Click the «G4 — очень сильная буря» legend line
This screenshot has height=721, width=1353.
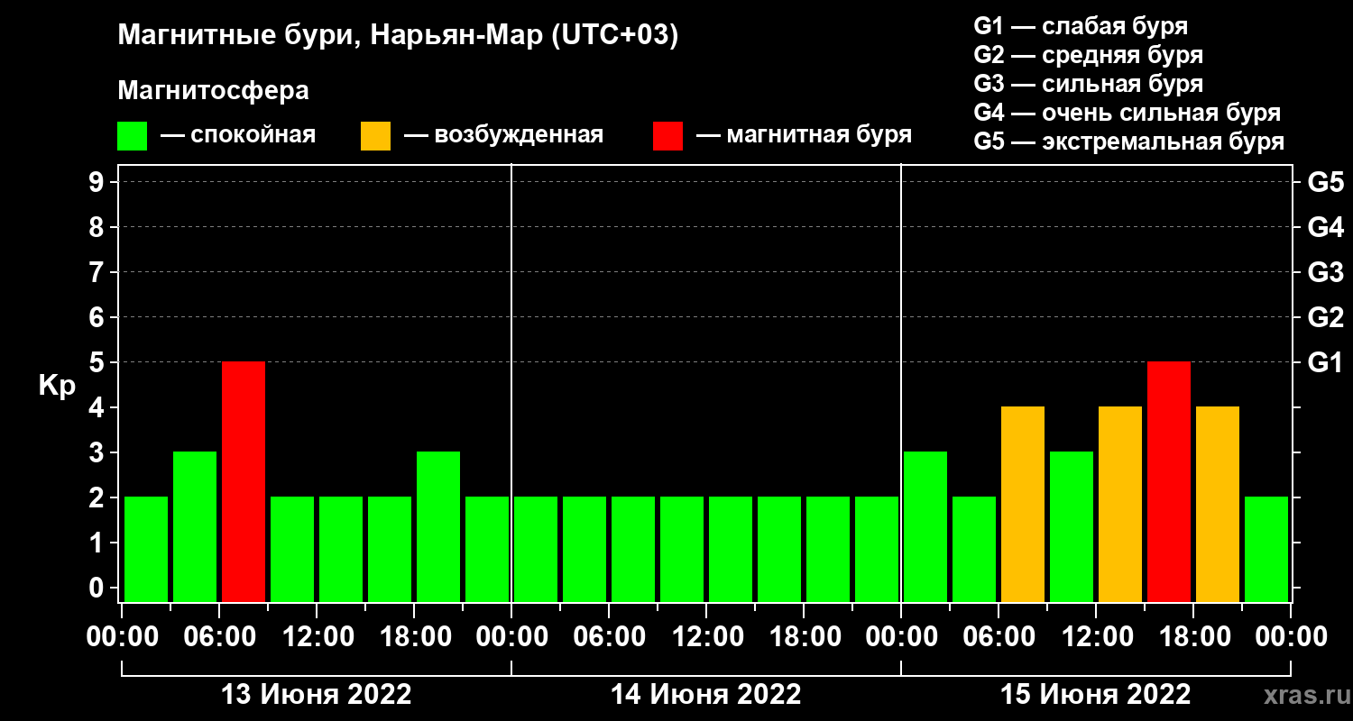[1127, 114]
